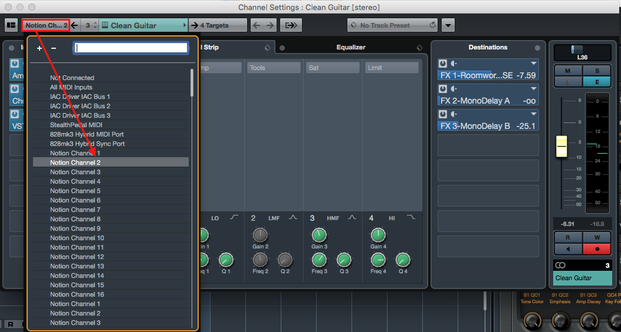Toggle power for FX 1-Roomworks send

coord(443,64)
